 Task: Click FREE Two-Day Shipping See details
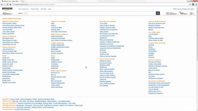183,9
